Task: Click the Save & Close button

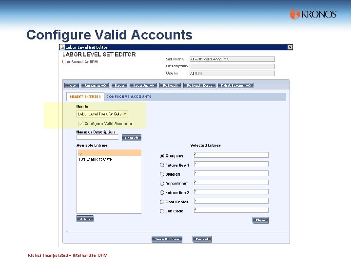Action: 167,239
